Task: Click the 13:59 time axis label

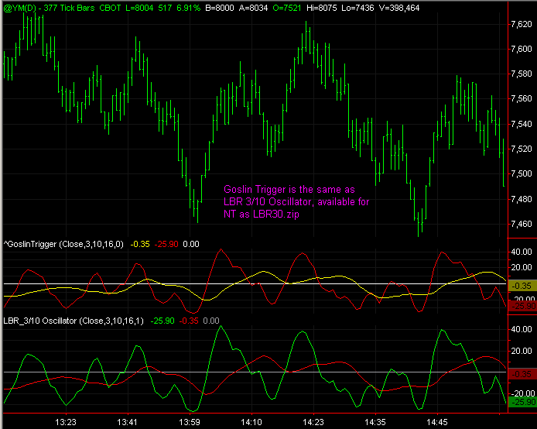Action: (190, 422)
